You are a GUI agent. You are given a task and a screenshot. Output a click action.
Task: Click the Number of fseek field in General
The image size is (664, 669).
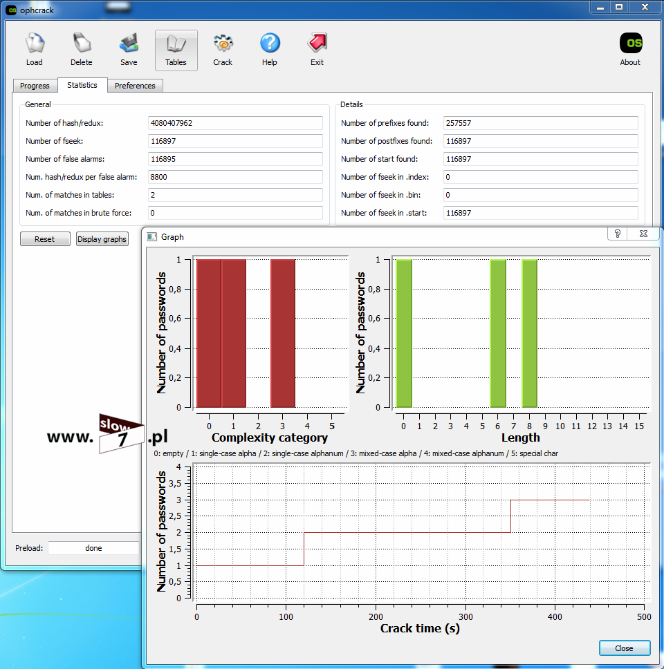point(235,141)
